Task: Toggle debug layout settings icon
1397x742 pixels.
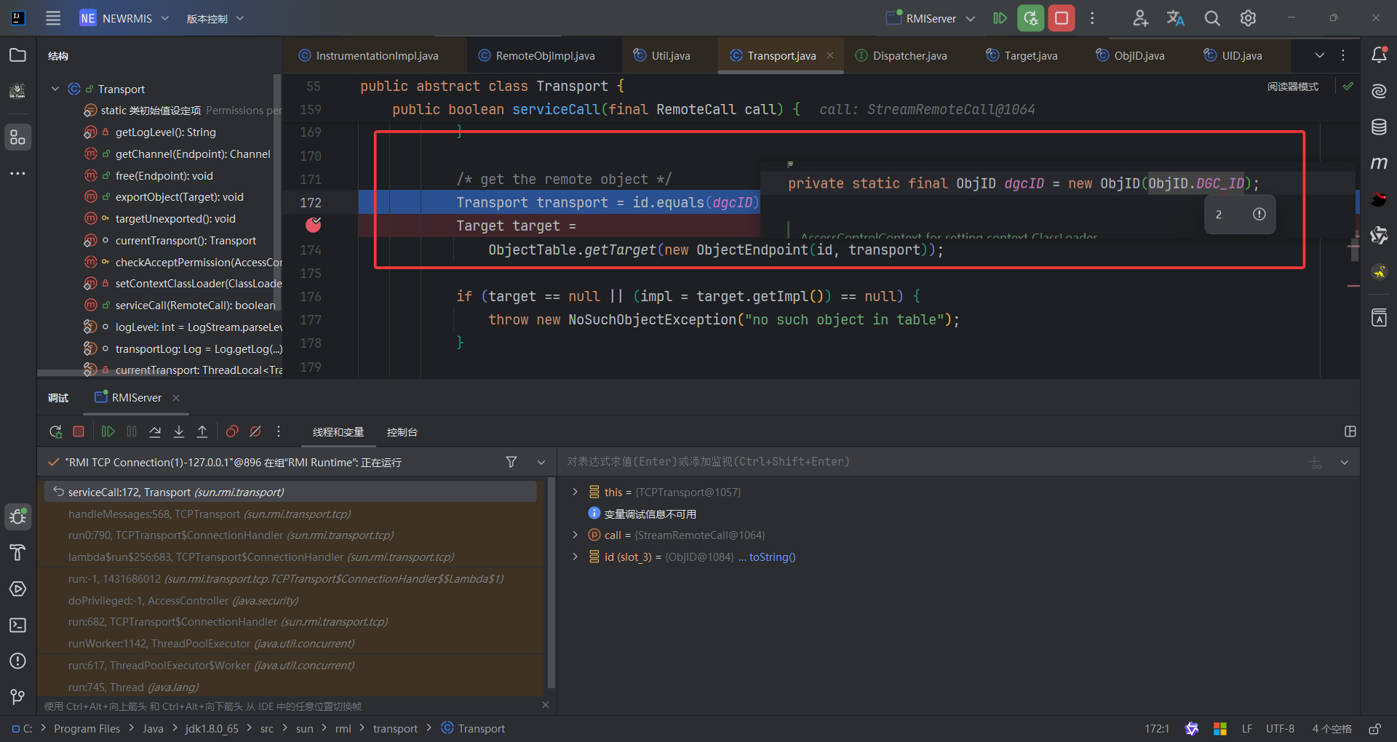Action: click(x=1350, y=431)
